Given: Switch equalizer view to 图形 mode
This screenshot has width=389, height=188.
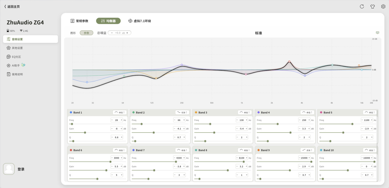Looking at the screenshot, I should [x=73, y=33].
